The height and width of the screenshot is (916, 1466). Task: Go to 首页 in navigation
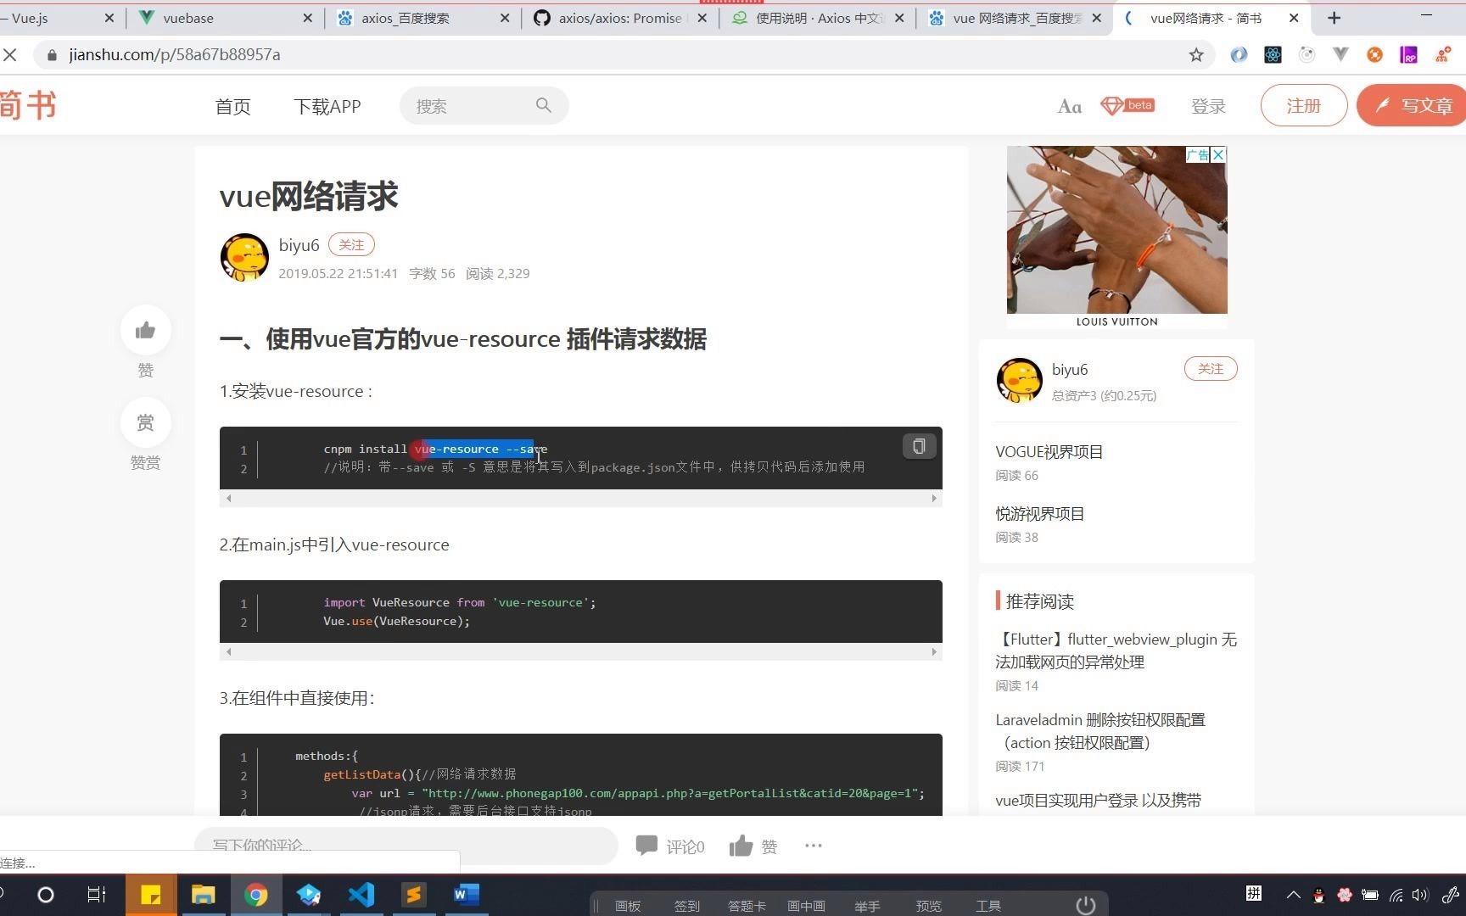point(233,106)
